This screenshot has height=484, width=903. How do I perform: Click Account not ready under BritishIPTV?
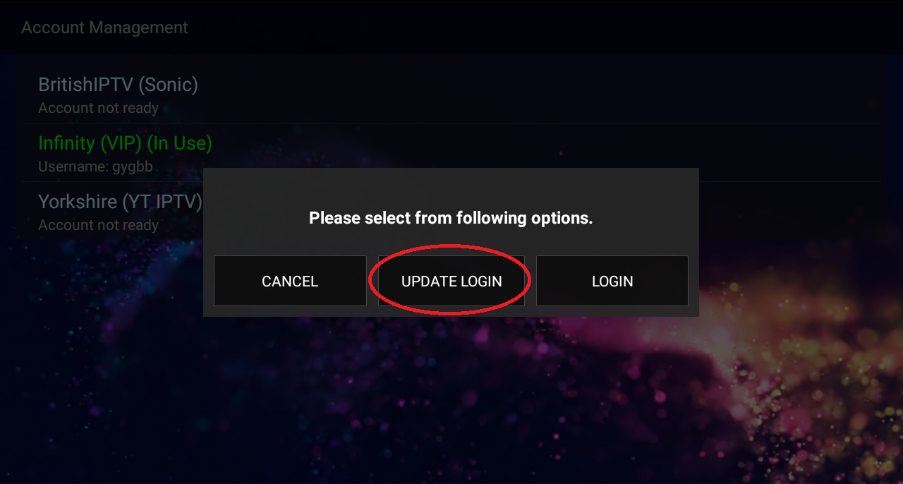pyautogui.click(x=98, y=108)
